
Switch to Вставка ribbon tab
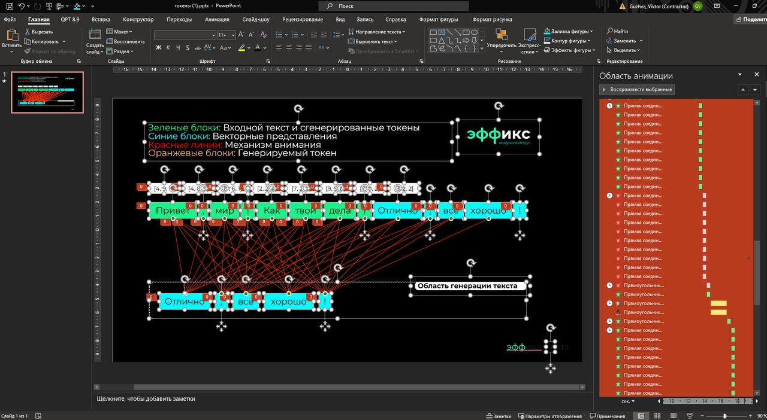(101, 19)
